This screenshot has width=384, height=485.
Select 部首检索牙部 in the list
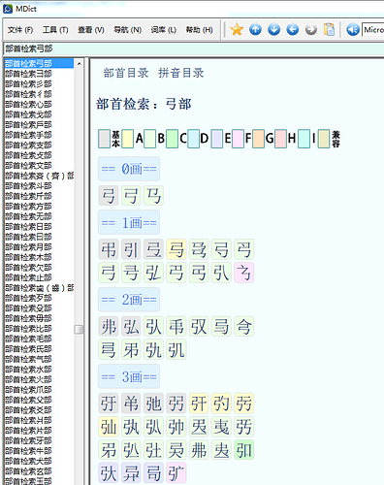[39, 440]
